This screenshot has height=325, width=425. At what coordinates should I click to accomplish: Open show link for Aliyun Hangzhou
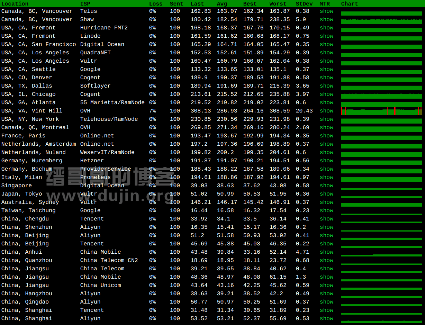326,294
